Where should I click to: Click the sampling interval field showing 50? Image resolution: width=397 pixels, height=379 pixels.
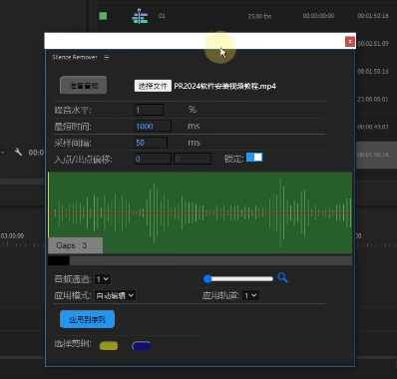tap(151, 143)
